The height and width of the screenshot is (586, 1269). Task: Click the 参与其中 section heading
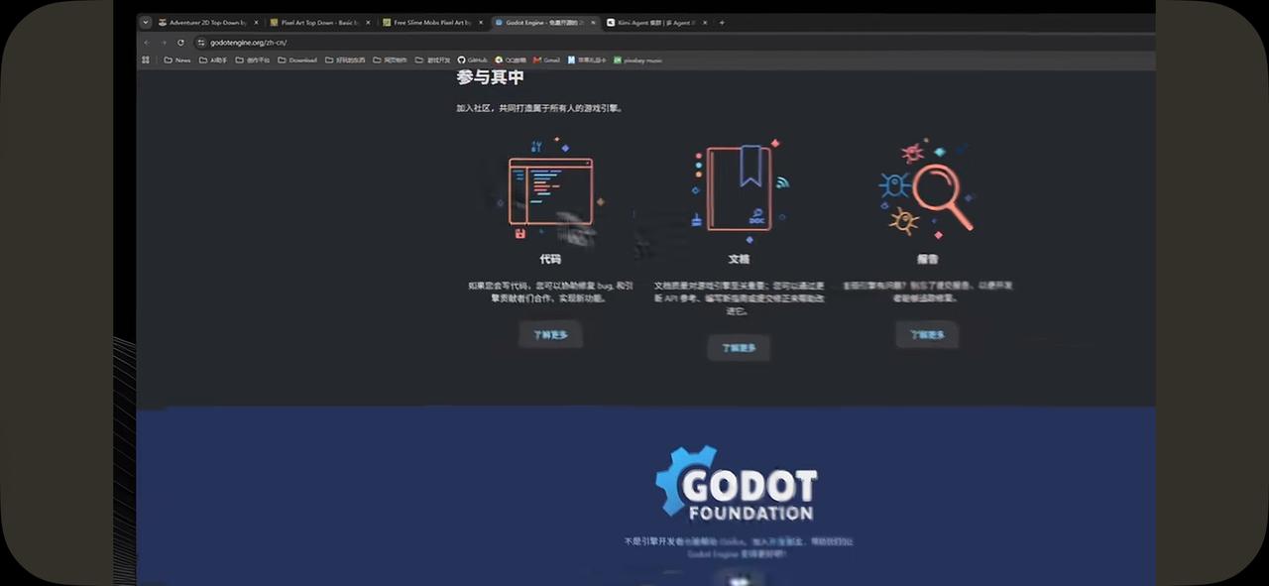point(490,77)
